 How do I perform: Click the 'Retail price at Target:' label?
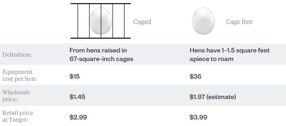coord(18,116)
